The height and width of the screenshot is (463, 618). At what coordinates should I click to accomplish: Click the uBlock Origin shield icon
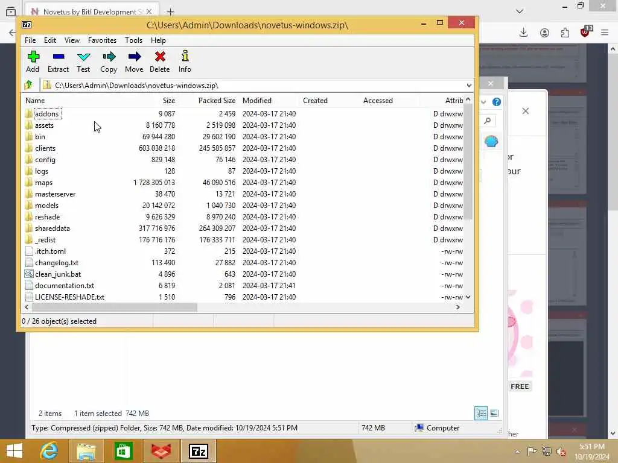[x=585, y=32]
